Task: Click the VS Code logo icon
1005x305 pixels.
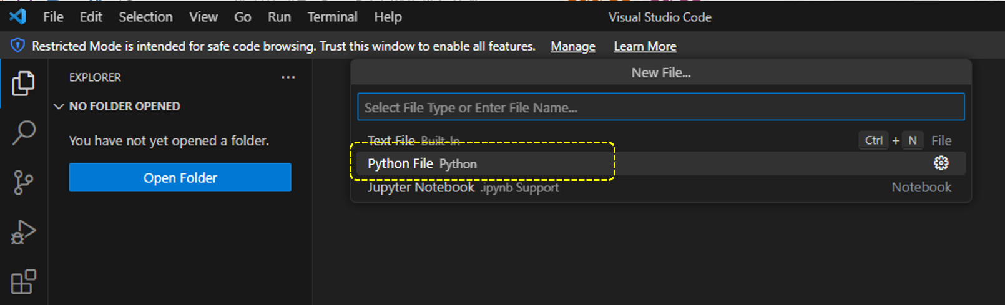Action: point(17,16)
